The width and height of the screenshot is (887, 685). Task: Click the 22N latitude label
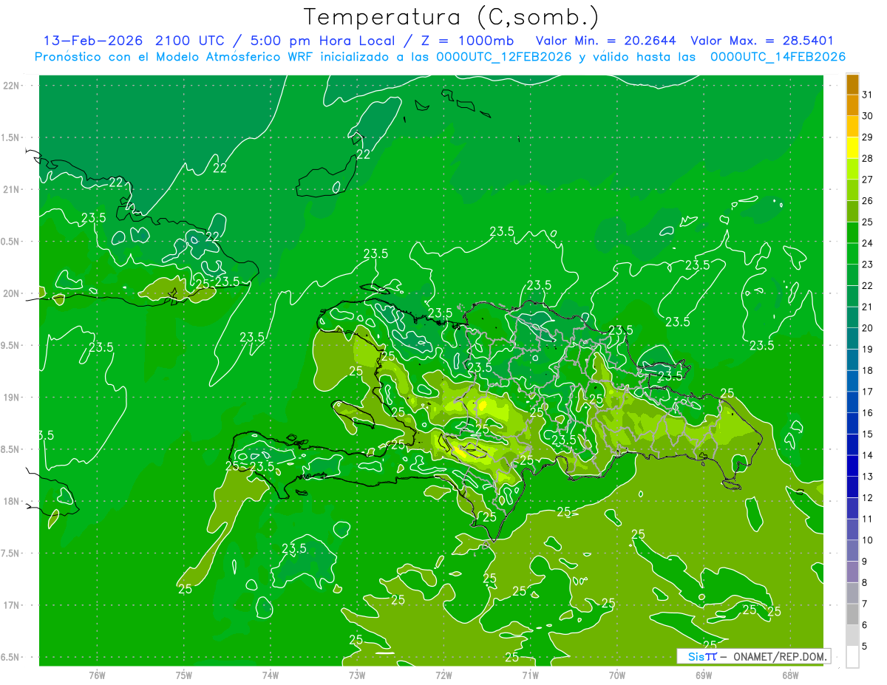pyautogui.click(x=12, y=85)
